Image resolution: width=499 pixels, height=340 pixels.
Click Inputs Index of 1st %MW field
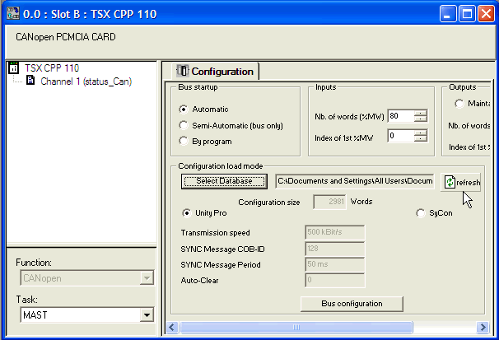pyautogui.click(x=401, y=136)
